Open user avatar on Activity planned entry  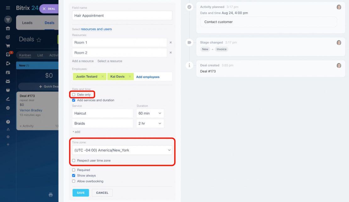click(339, 7)
